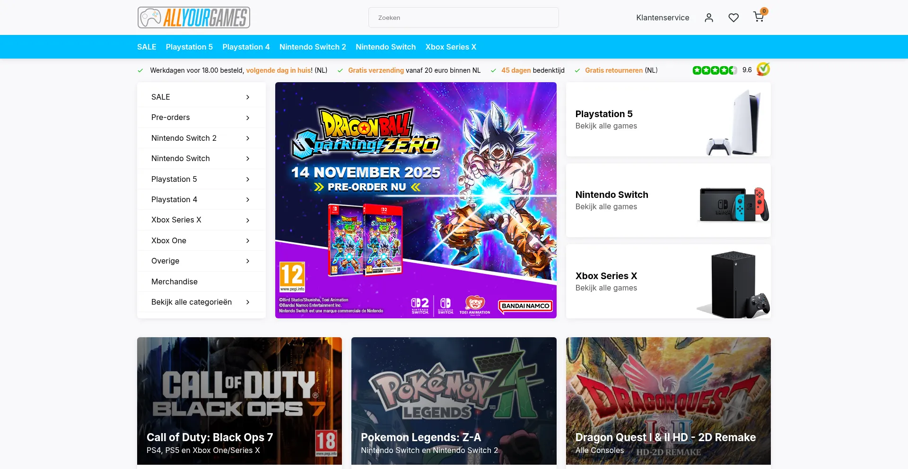
Task: Click the webshop trust badge icon
Action: click(763, 69)
